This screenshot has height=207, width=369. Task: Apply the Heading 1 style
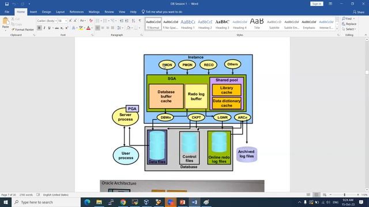(x=187, y=24)
